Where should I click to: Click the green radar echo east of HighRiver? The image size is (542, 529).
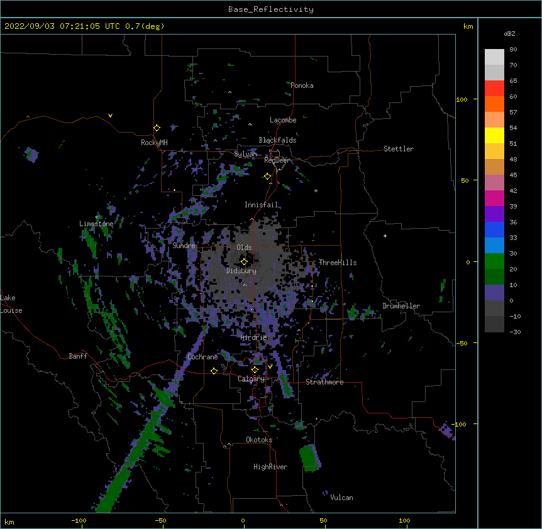click(310, 458)
